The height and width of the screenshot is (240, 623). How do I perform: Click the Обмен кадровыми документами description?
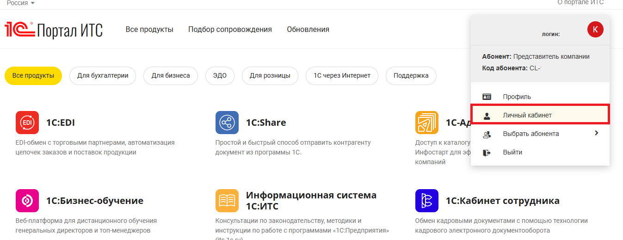pos(501,225)
